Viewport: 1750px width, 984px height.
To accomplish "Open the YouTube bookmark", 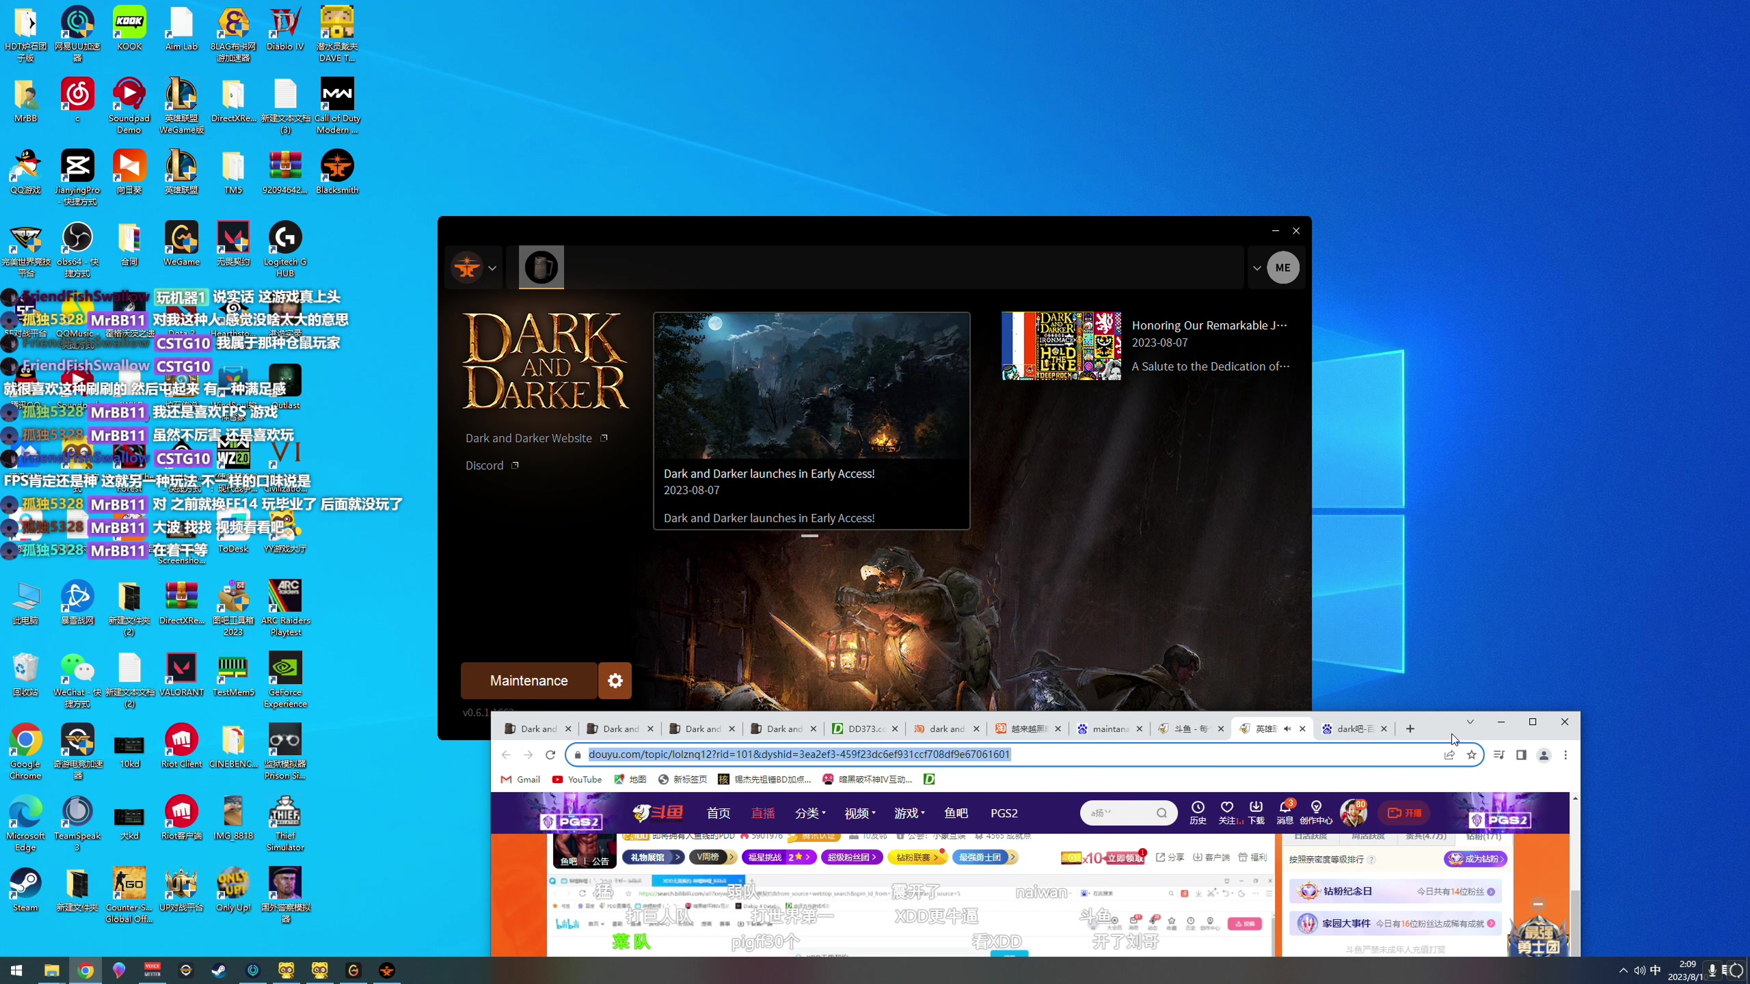I will click(577, 779).
